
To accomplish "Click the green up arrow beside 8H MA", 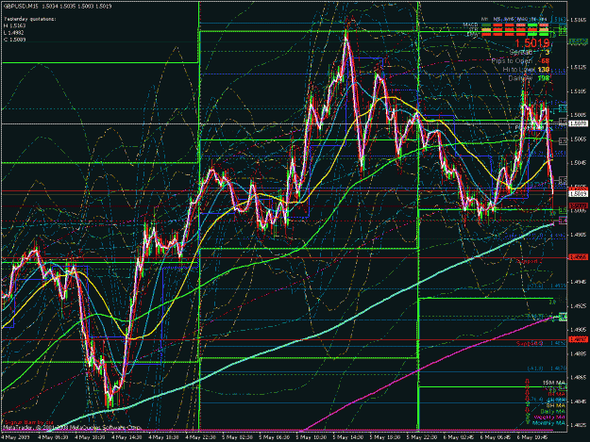I will (527, 405).
